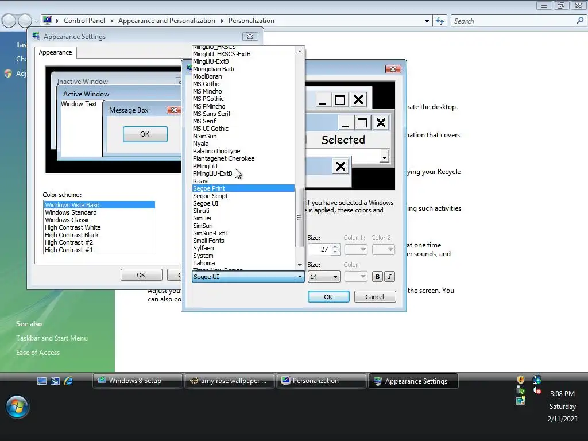Pick Mongolian Baiti font
This screenshot has width=588, height=441.
point(243,69)
